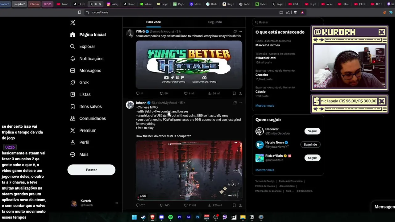Open the Kurorh account menu dots
The image size is (395, 222).
(x=116, y=203)
